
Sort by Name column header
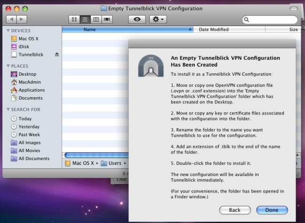click(x=89, y=29)
